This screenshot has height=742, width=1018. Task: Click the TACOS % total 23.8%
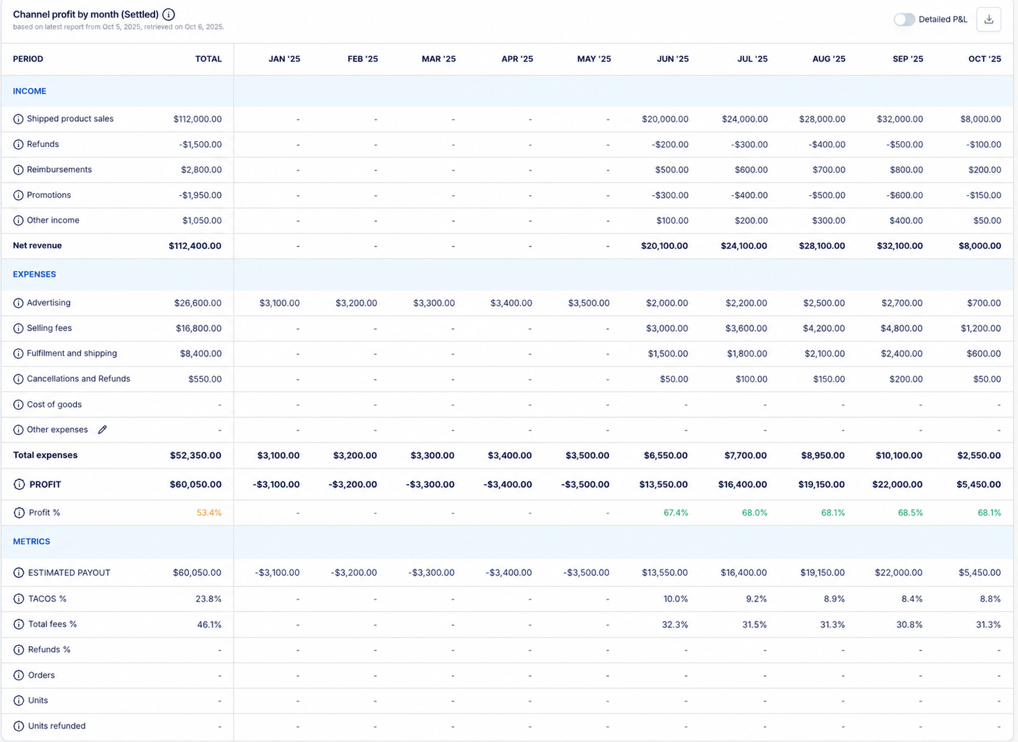(x=209, y=599)
